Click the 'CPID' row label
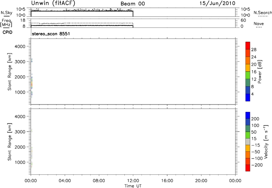 point(7,32)
